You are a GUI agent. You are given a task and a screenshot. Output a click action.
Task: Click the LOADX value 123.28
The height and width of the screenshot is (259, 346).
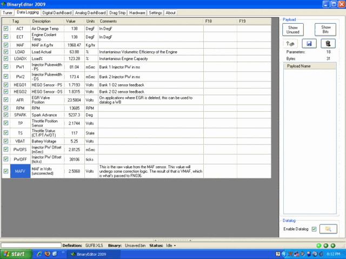[74, 59]
